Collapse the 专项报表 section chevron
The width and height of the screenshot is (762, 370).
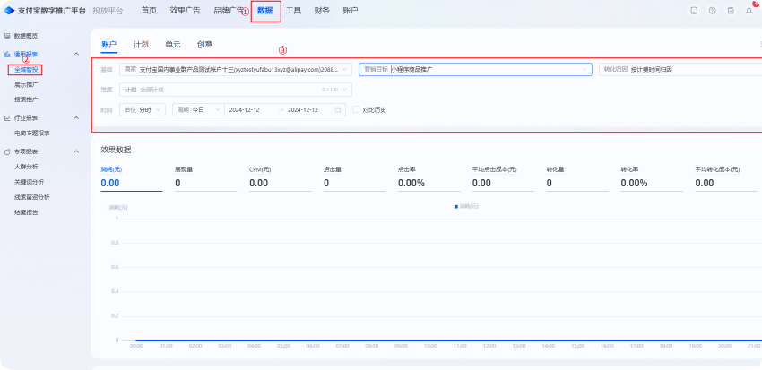pyautogui.click(x=76, y=152)
